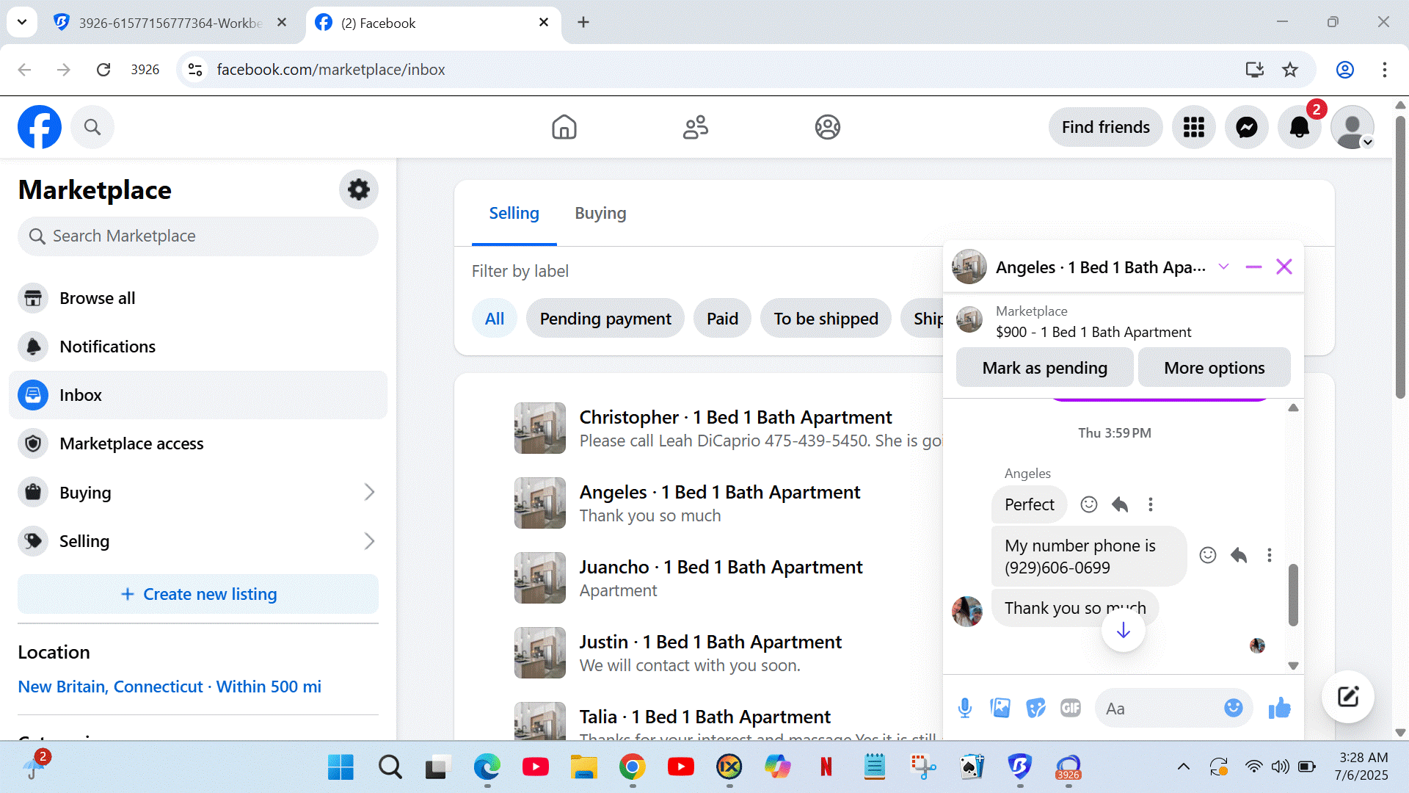Open Messenger from the top bar

pos(1246,127)
